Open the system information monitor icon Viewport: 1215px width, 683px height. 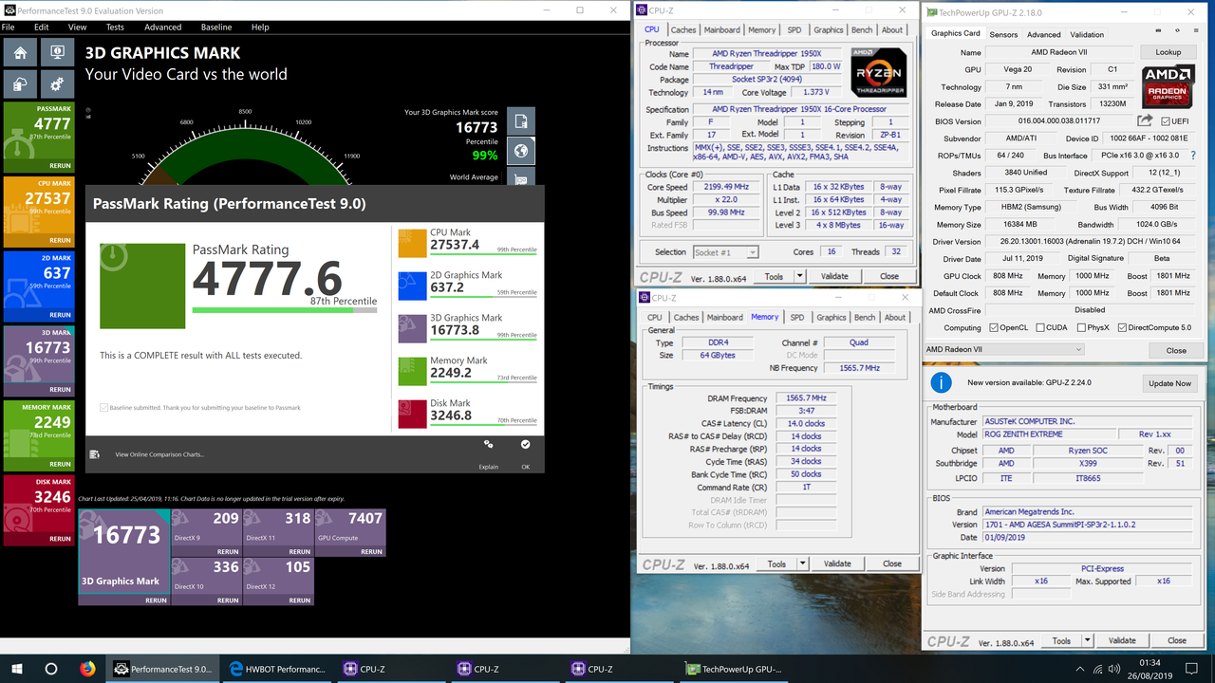click(56, 52)
